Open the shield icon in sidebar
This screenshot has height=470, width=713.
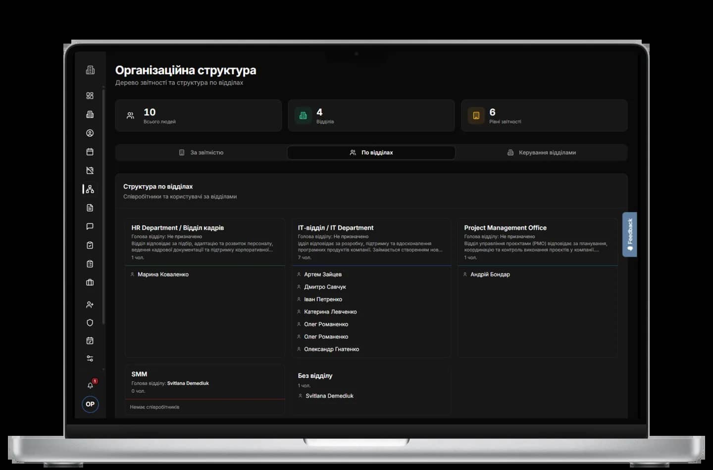[90, 322]
